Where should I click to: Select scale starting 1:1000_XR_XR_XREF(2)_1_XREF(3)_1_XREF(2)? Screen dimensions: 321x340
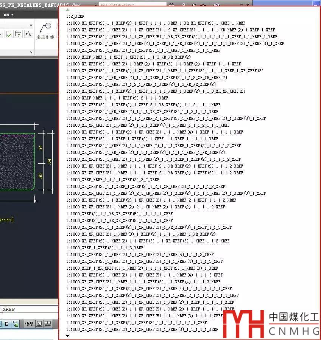[141, 234]
